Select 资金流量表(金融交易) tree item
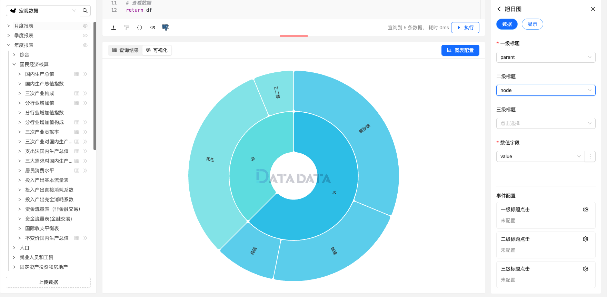This screenshot has height=297, width=607. (49, 219)
